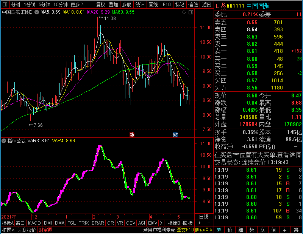Switch the indicator to TRIX
The height and width of the screenshot is (234, 303).
click(84, 223)
